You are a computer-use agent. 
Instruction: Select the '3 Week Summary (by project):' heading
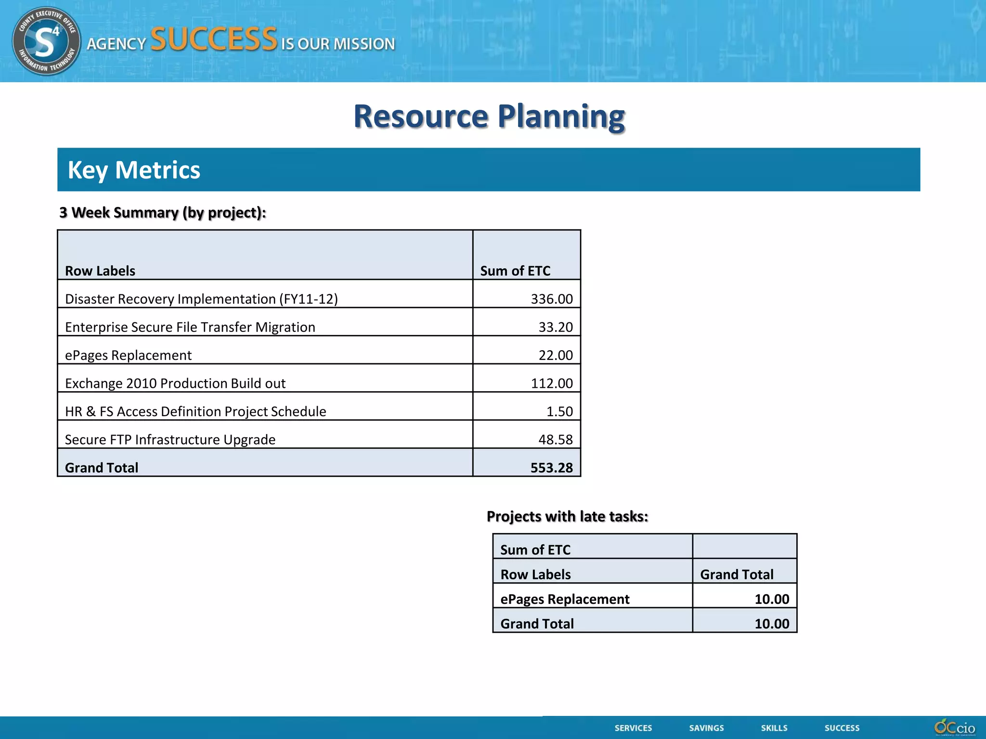[162, 213]
